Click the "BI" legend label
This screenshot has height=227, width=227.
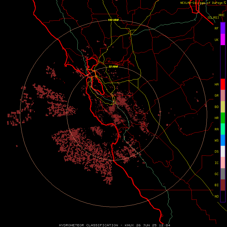pyautogui.click(x=216, y=185)
